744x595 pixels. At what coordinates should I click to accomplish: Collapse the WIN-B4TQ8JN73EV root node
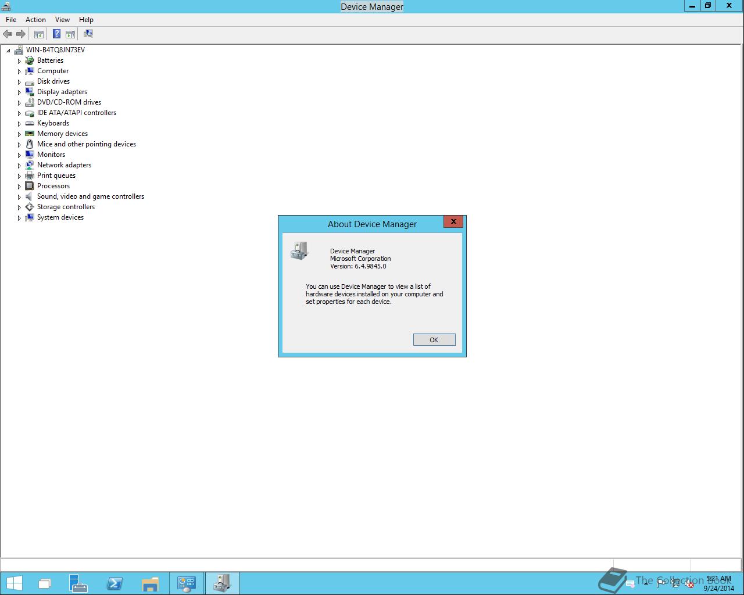(8, 51)
